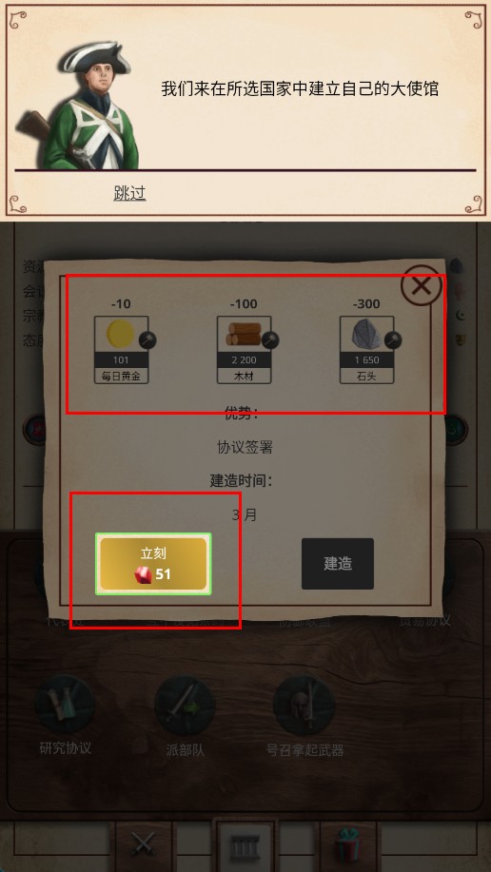Screen dimensions: 491x872
Task: Click the tutorial message about building an embassy
Action: pyautogui.click(x=300, y=88)
